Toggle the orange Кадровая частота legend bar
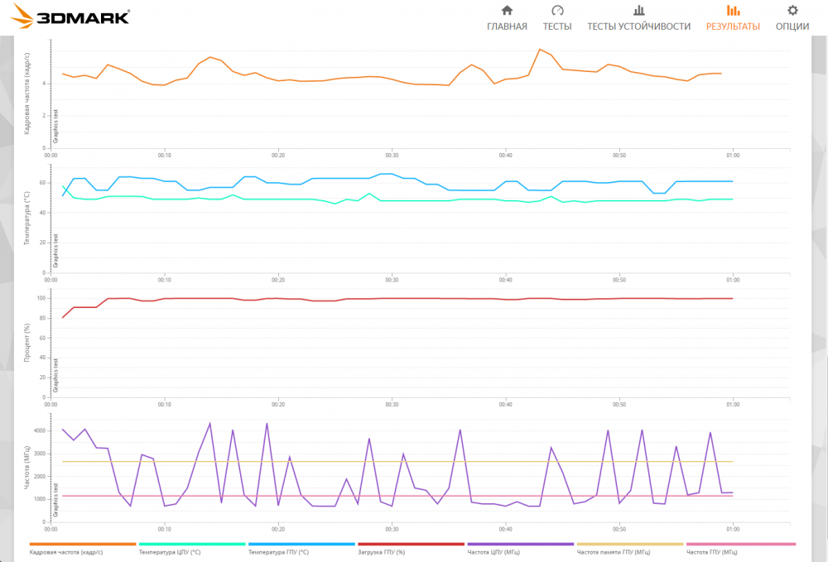 82,544
